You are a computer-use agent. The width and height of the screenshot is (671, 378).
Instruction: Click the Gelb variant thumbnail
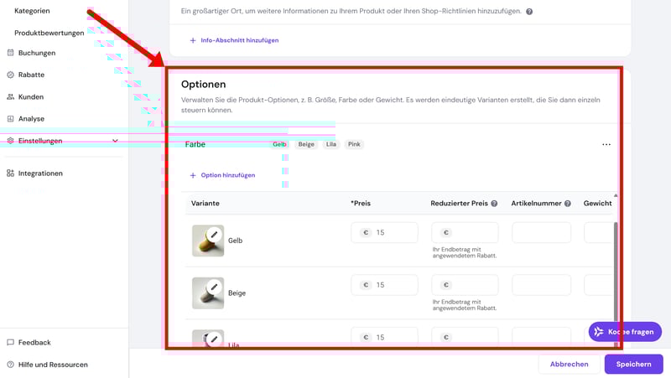pyautogui.click(x=208, y=241)
